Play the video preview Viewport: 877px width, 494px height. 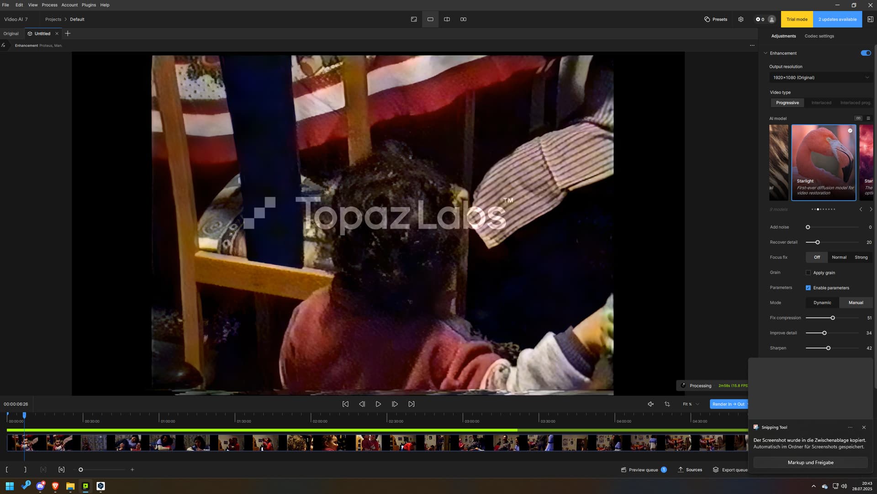click(378, 404)
